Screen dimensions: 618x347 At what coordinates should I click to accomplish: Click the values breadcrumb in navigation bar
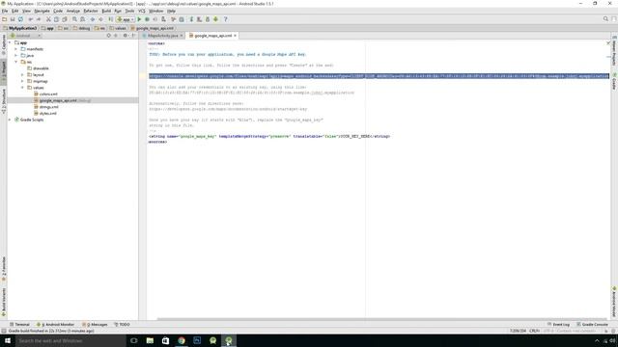(x=118, y=28)
